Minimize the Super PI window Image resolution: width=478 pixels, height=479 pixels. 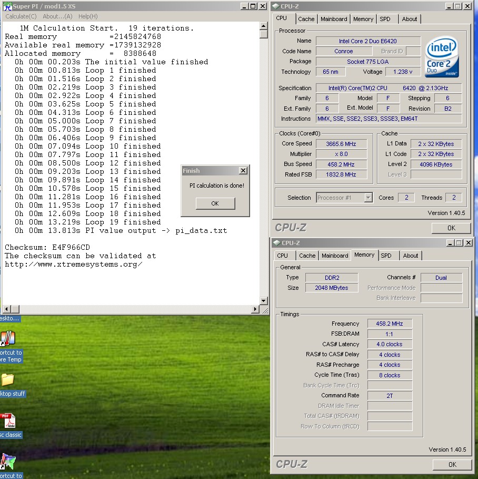click(244, 6)
